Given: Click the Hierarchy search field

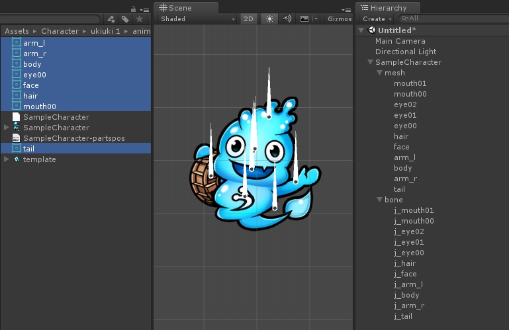Looking at the screenshot, I should coord(454,19).
